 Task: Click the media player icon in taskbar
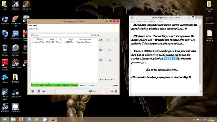[x=37, y=119]
